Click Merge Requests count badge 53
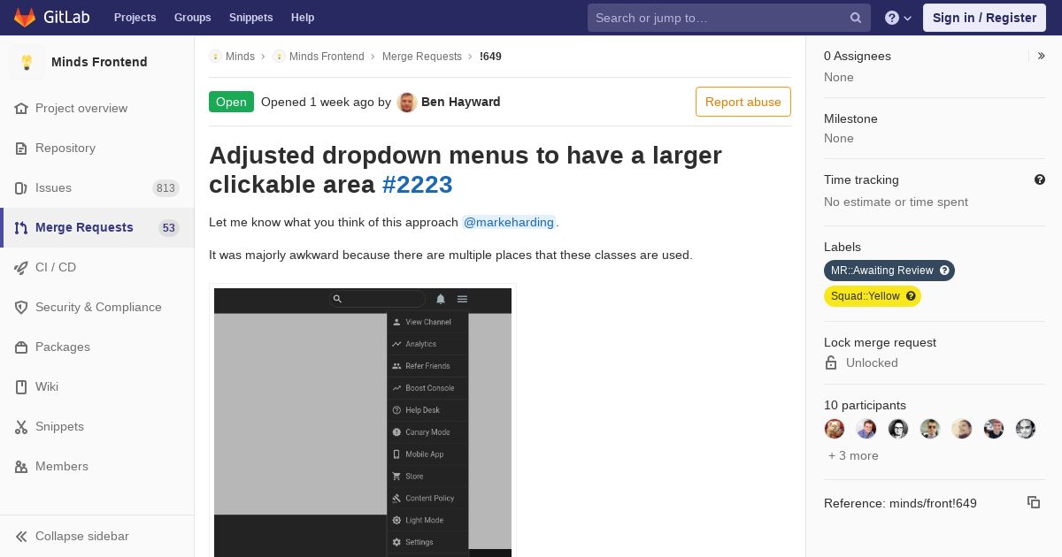 click(x=169, y=228)
